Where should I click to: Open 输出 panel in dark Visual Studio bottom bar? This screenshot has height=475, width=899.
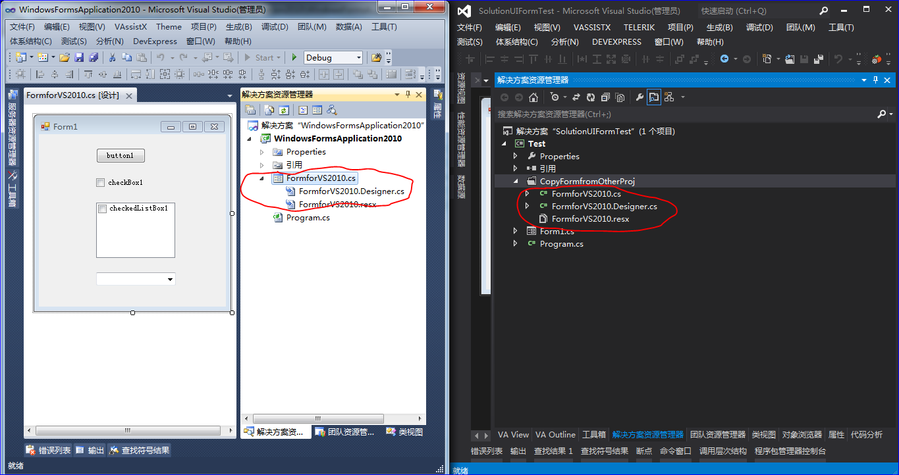[x=518, y=451]
